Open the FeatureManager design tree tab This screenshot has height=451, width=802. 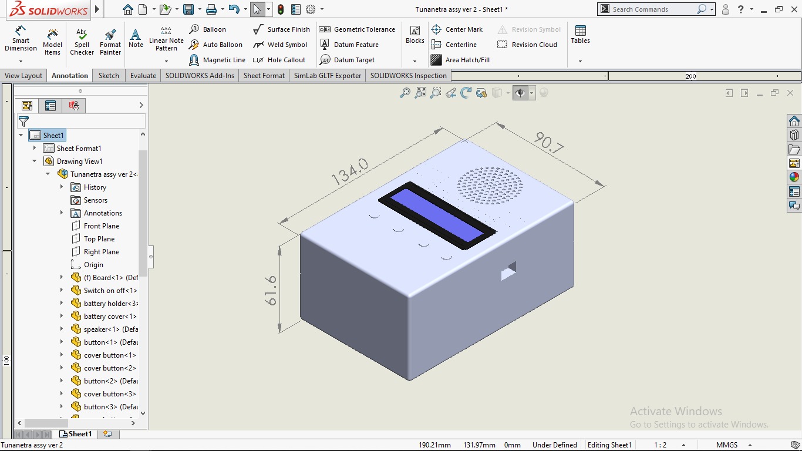(x=27, y=106)
